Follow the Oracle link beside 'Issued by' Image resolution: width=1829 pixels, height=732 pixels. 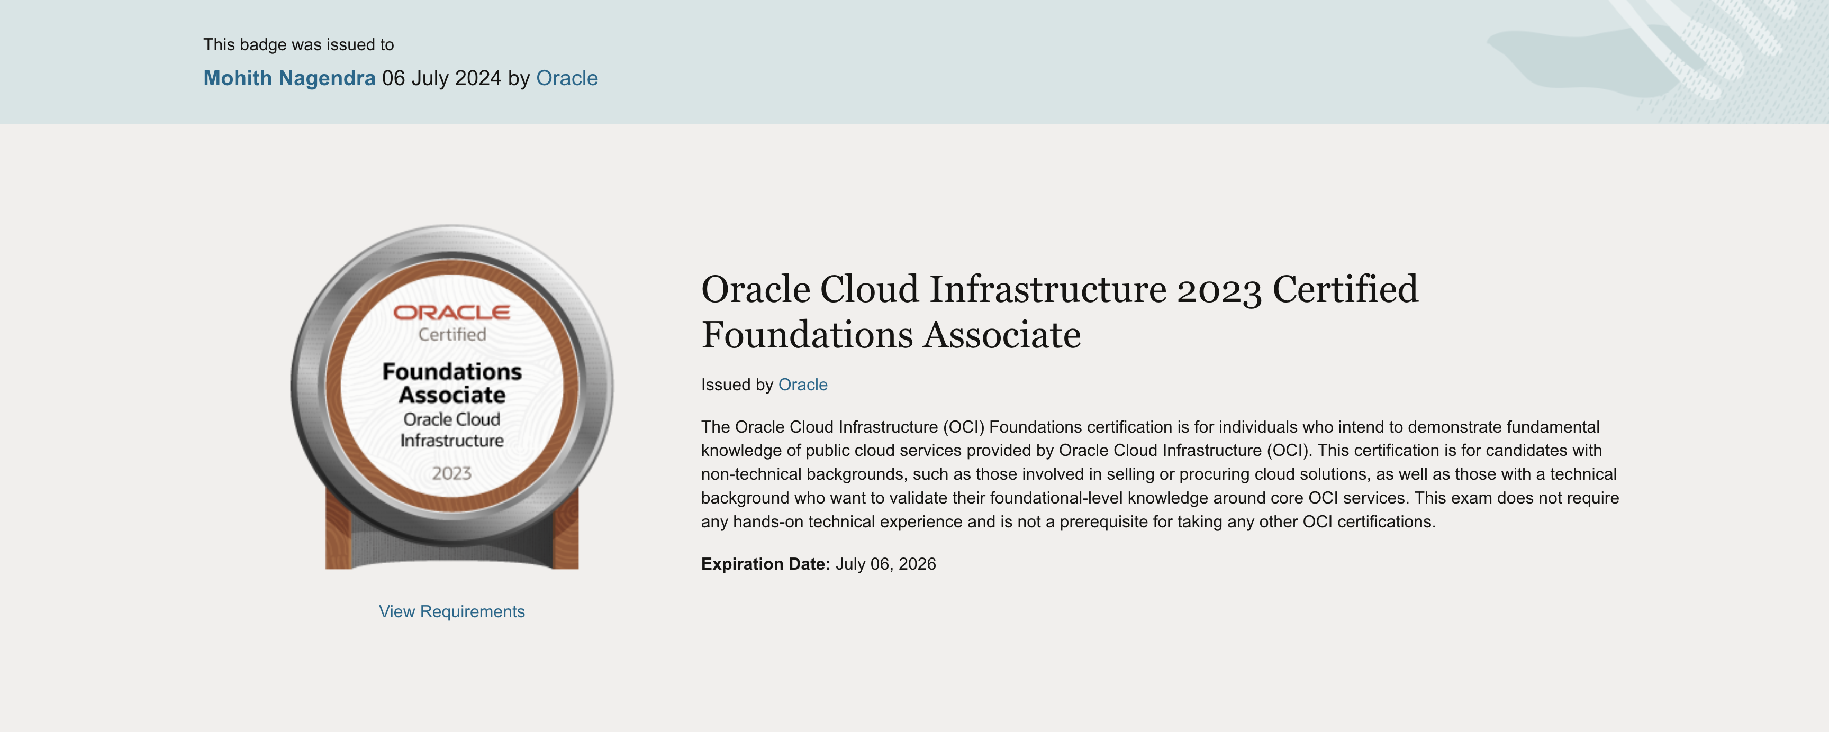tap(802, 385)
